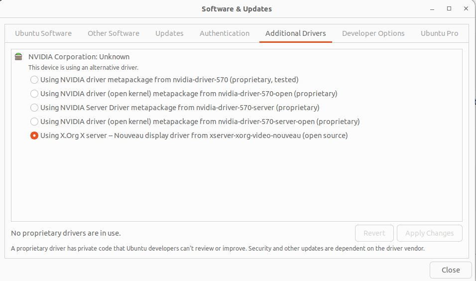Click the NVIDIA device card icon
Screen dimensions: 476x281
[x=18, y=56]
